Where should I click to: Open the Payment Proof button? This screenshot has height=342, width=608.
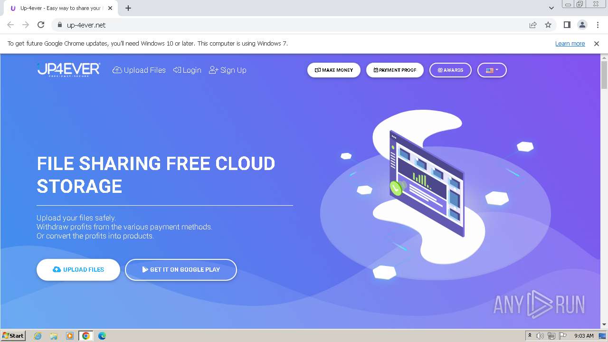point(395,70)
